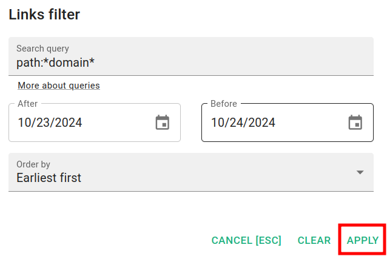Click the Links filter dialog heading
Screen dimensions: 387x256
pos(44,15)
